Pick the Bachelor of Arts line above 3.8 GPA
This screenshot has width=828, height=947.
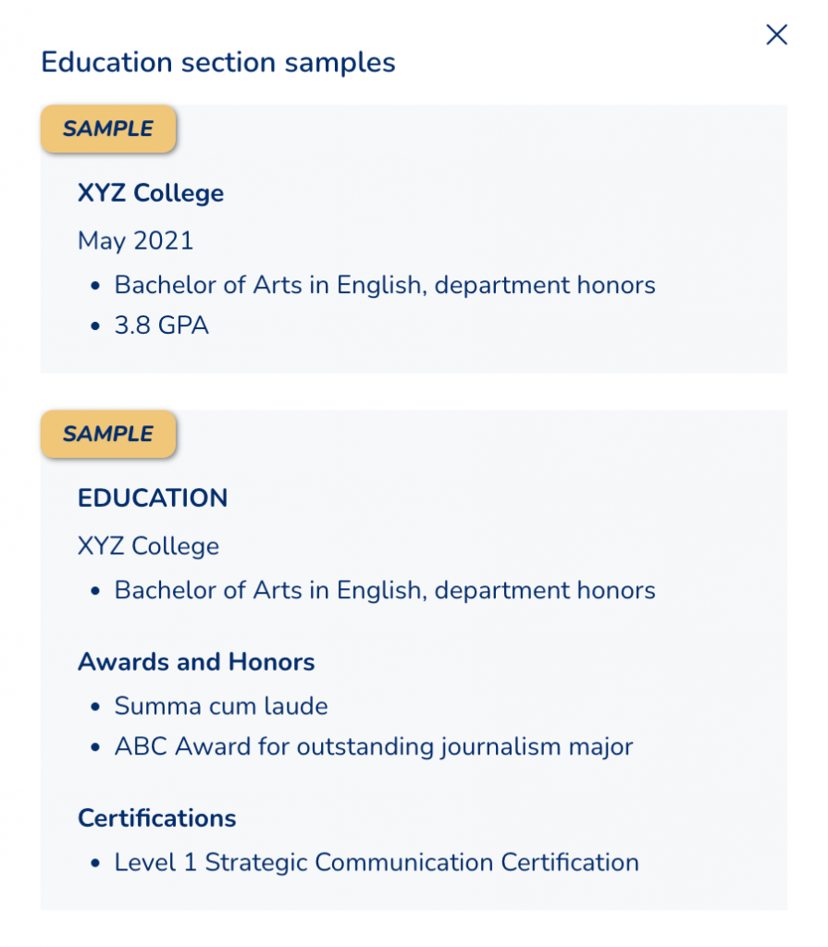(x=385, y=285)
